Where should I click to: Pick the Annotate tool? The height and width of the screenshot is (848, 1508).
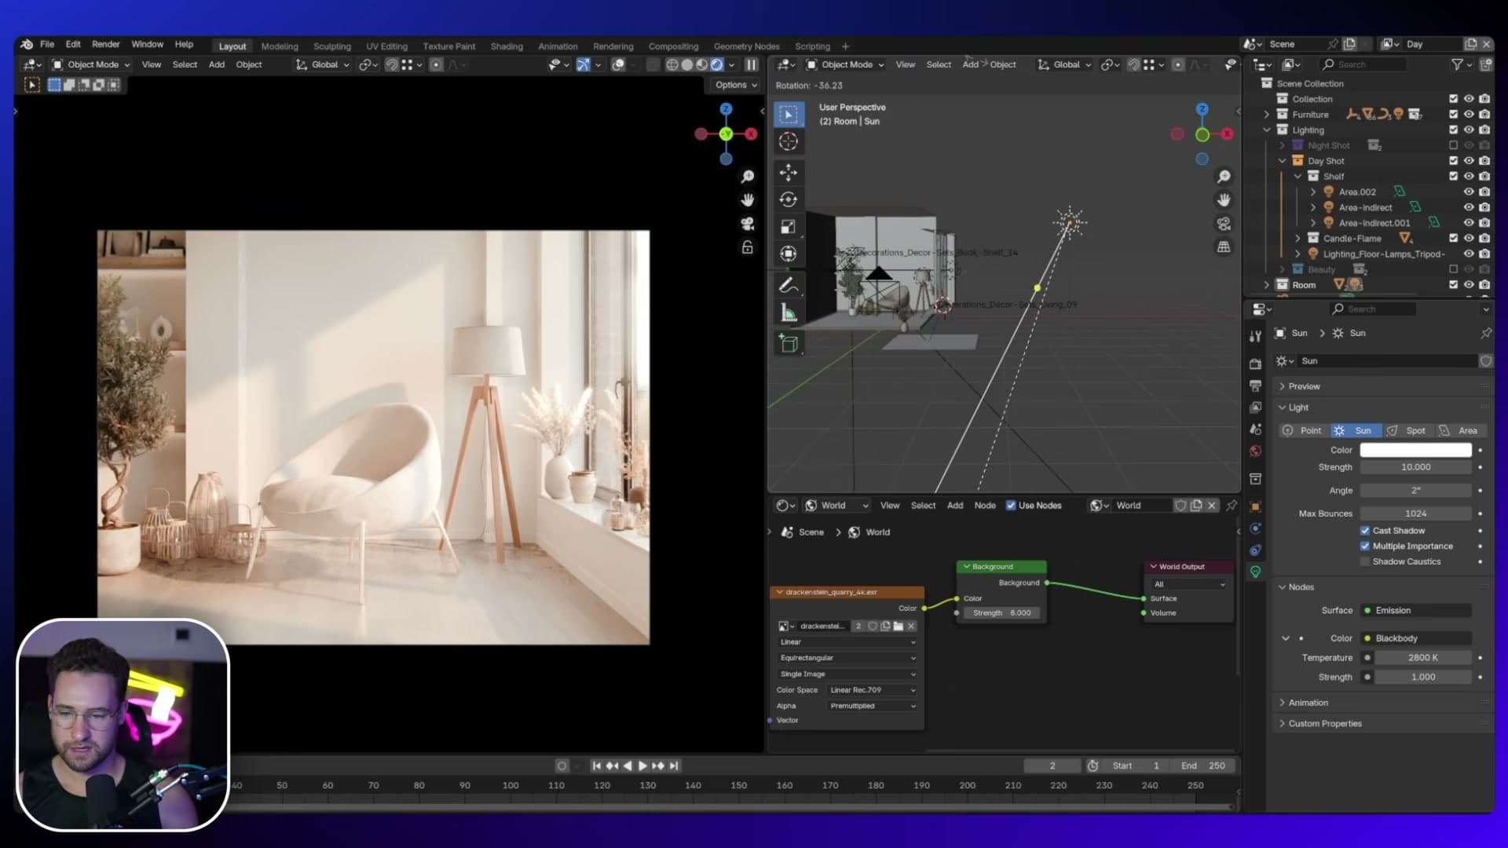789,285
